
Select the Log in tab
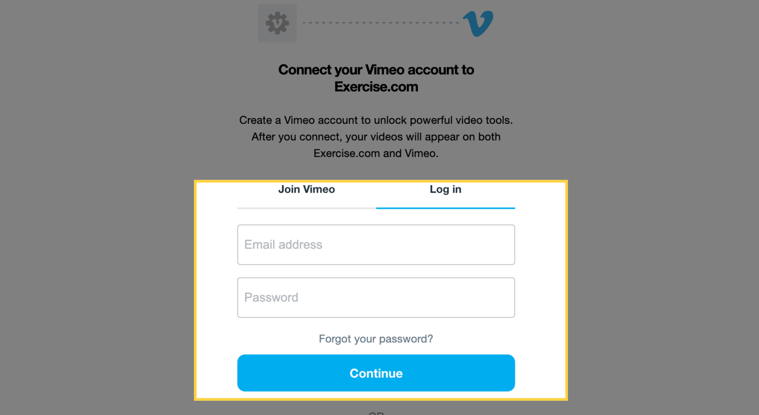446,189
